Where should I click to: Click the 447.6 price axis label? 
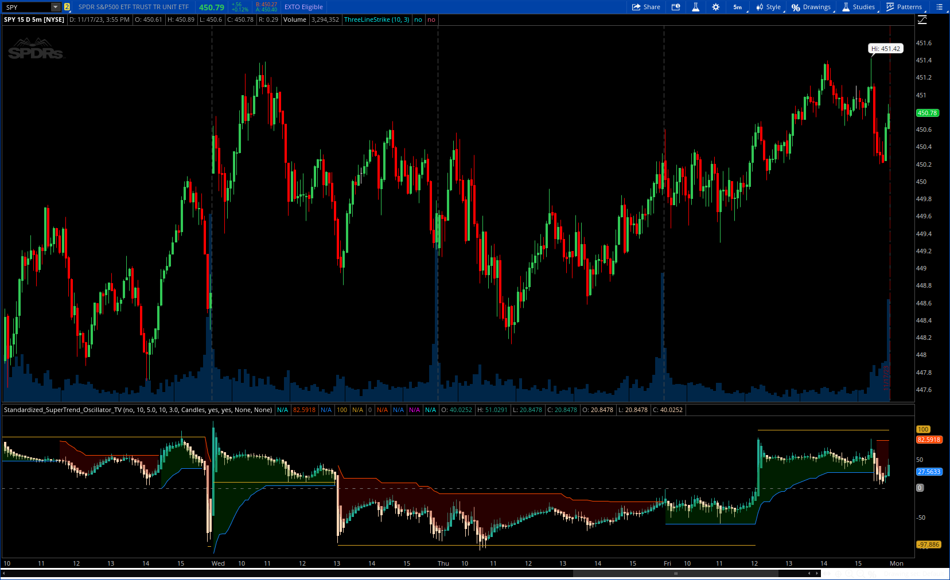924,390
